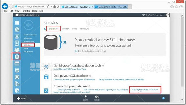
Task: Click the lock security icon in address bar
Action: pos(54,6)
